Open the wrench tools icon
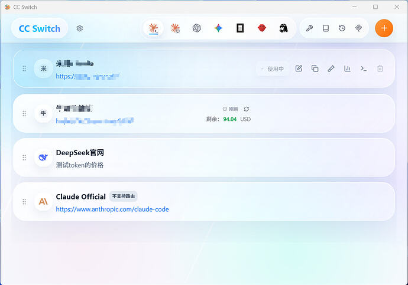This screenshot has height=285, width=408. (309, 28)
